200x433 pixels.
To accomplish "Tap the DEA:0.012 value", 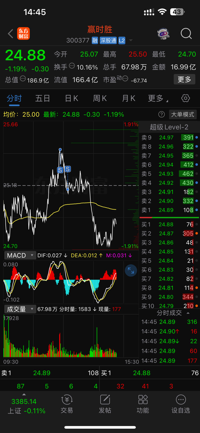I will coord(84,255).
